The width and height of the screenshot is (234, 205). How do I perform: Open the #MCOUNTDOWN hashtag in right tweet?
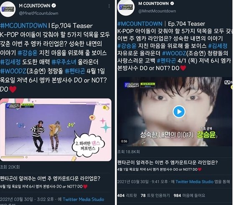(140, 24)
